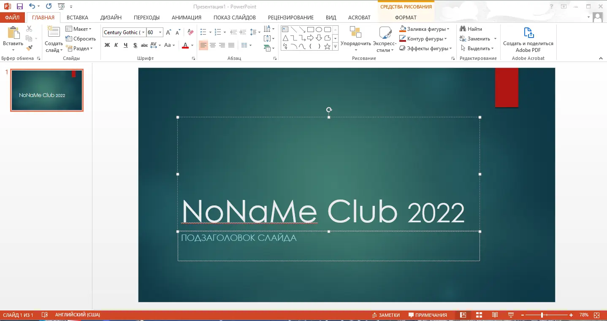607x321 pixels.
Task: Toggle Strikethrough (abc) formatting
Action: click(144, 45)
